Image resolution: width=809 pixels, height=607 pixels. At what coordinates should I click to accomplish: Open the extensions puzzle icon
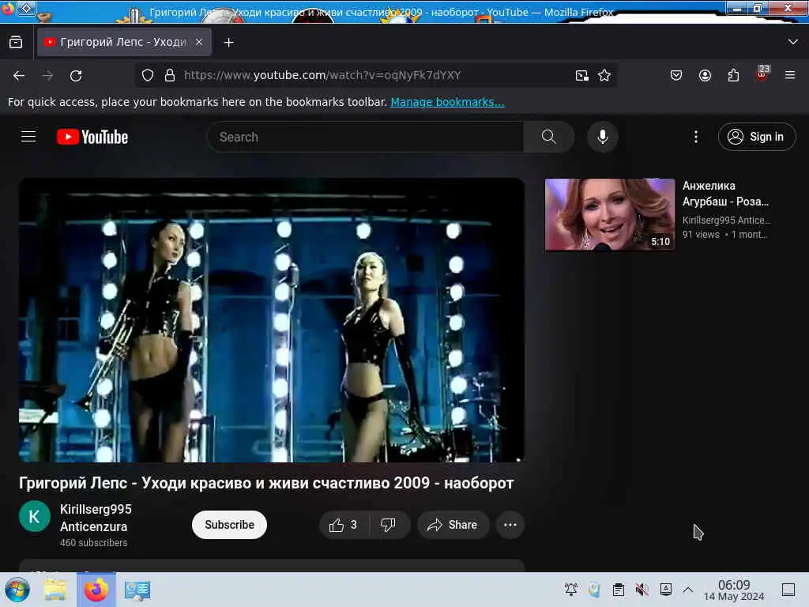733,75
